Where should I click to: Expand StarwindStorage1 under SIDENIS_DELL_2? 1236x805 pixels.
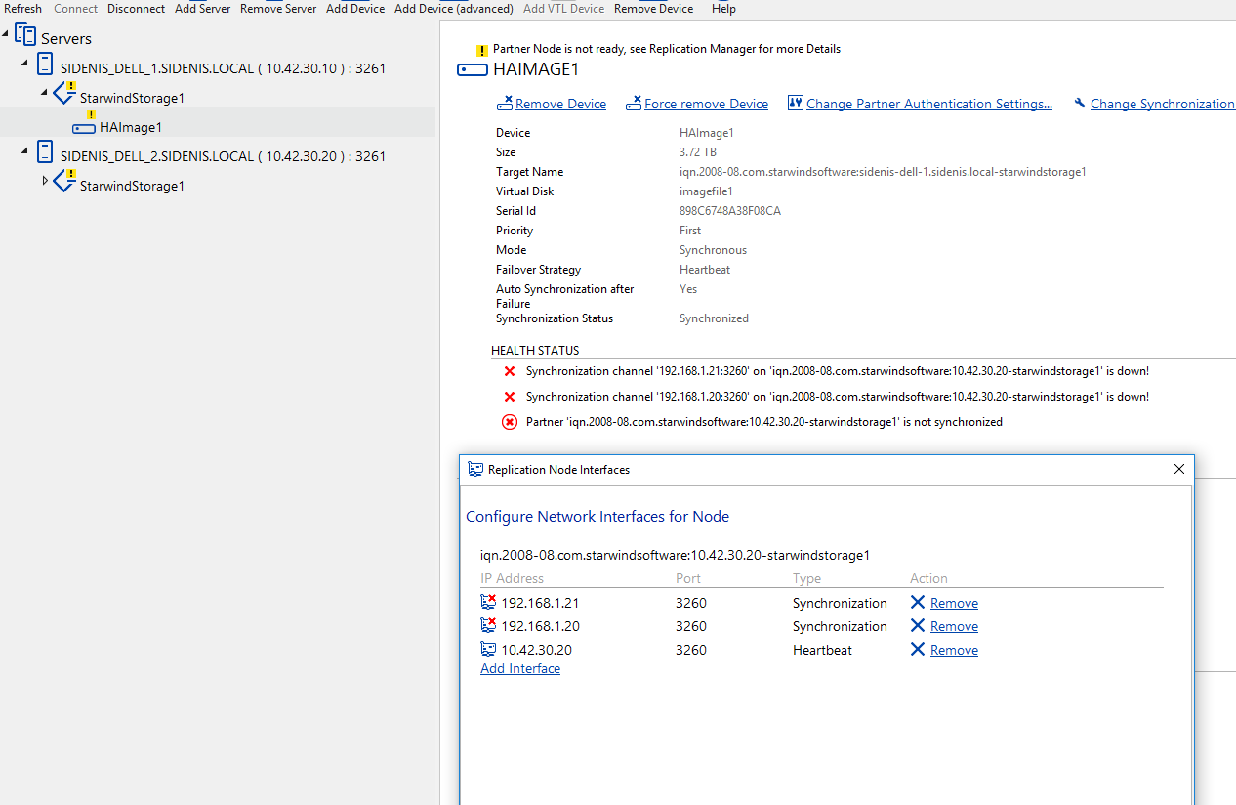coord(45,181)
